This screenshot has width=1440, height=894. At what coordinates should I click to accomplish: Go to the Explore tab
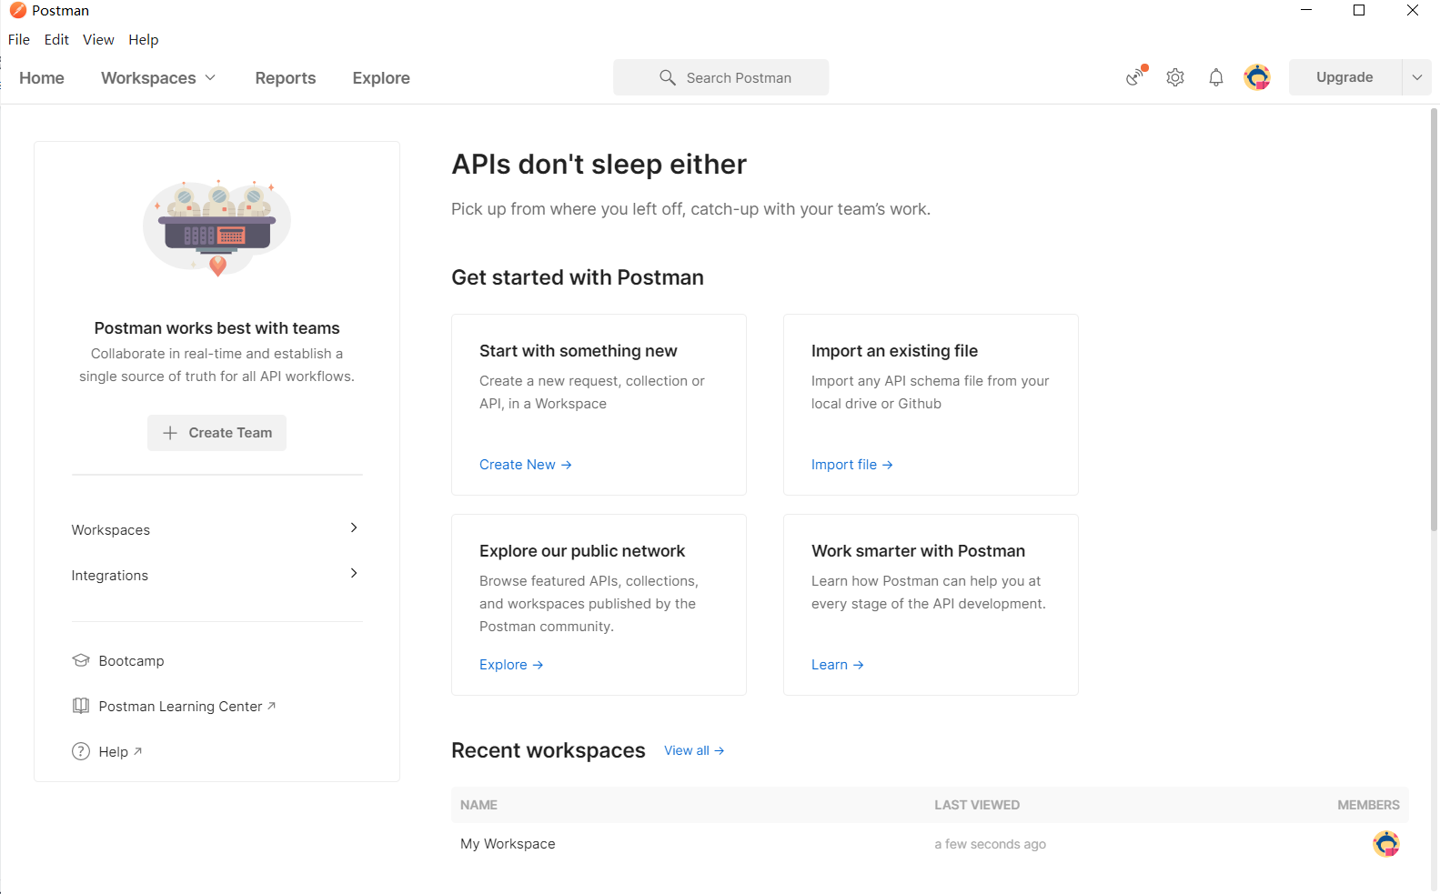[381, 78]
